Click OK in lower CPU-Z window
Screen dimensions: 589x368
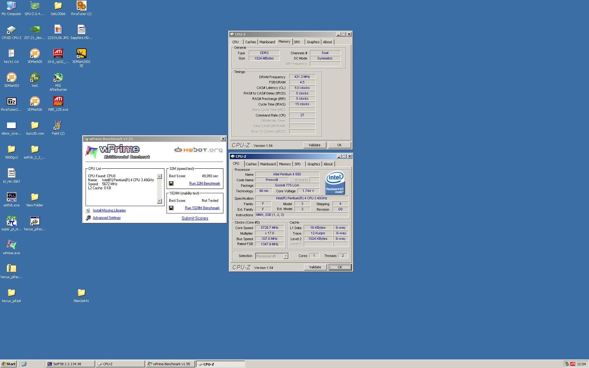(340, 267)
